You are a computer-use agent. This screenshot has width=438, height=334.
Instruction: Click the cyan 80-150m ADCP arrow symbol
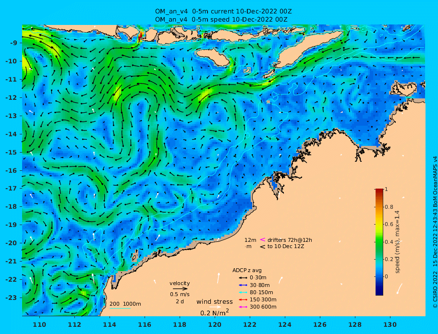tap(243, 292)
